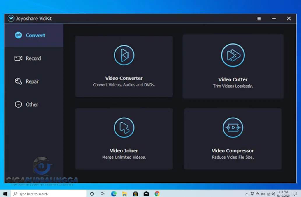Close the Joyoshare VidiKit window

289,18
